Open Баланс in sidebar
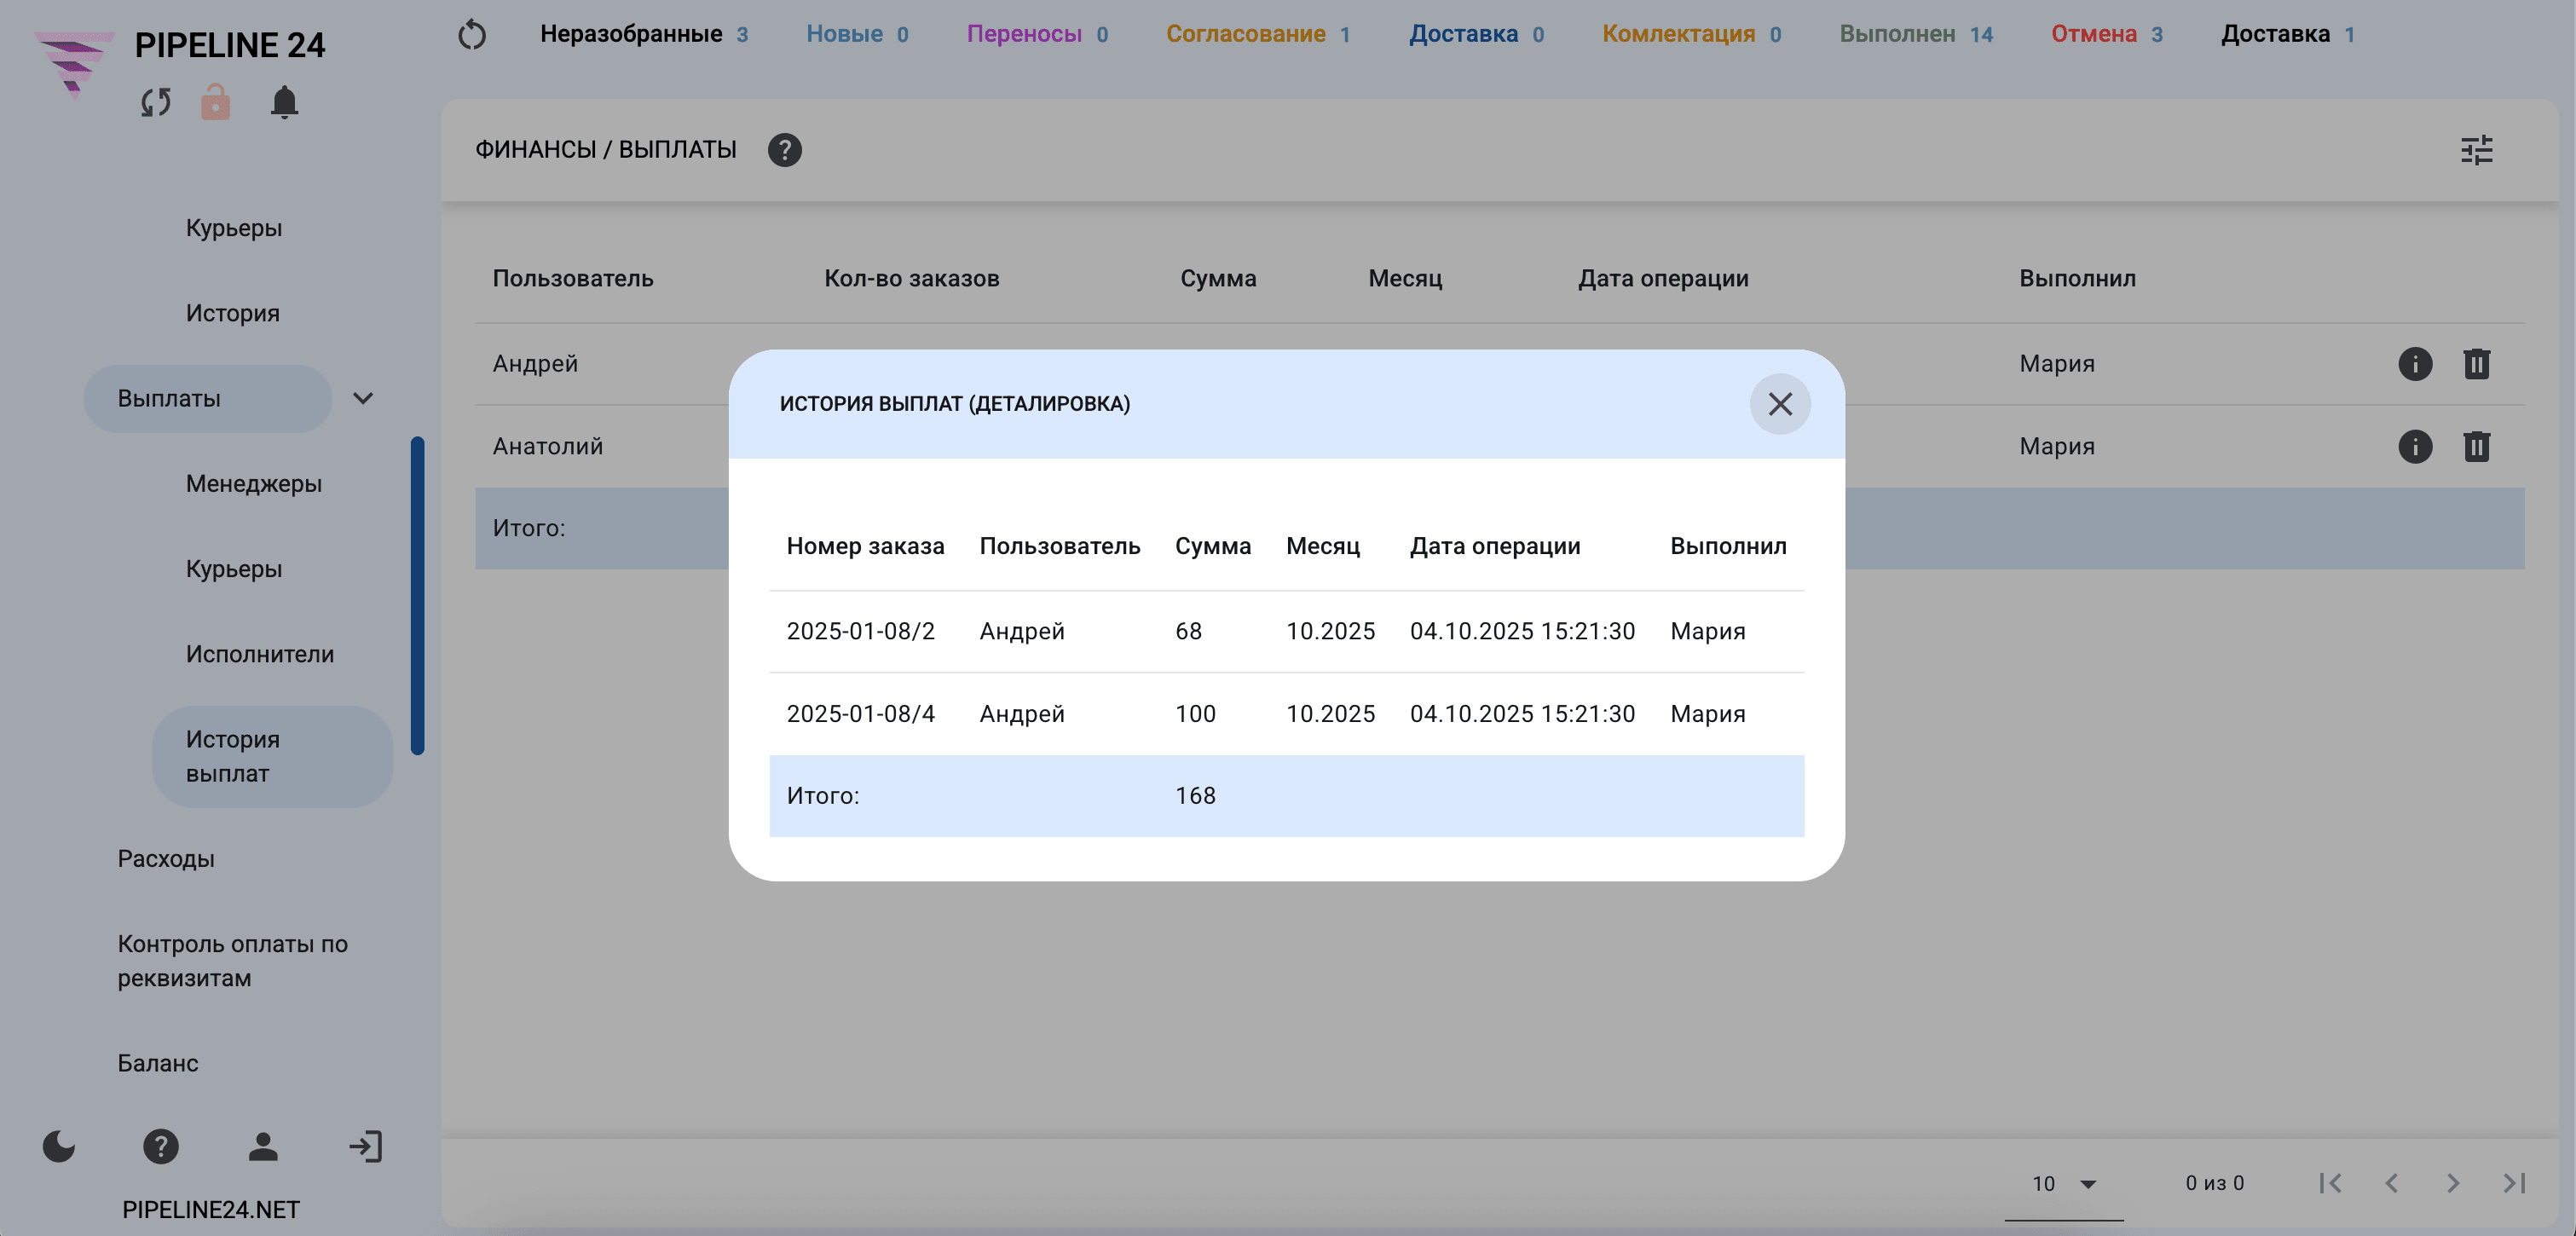This screenshot has height=1236, width=2576. pyautogui.click(x=158, y=1063)
